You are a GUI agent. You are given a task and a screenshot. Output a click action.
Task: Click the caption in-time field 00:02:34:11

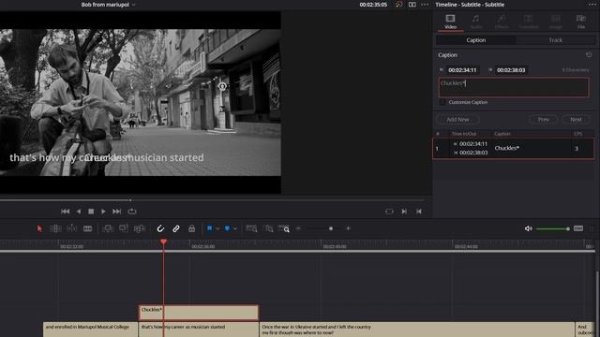pyautogui.click(x=462, y=70)
